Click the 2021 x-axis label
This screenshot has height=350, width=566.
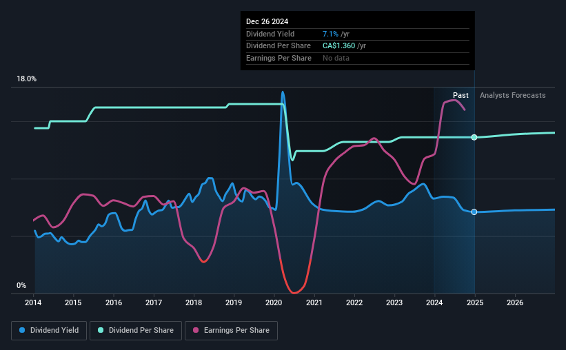[314, 302]
